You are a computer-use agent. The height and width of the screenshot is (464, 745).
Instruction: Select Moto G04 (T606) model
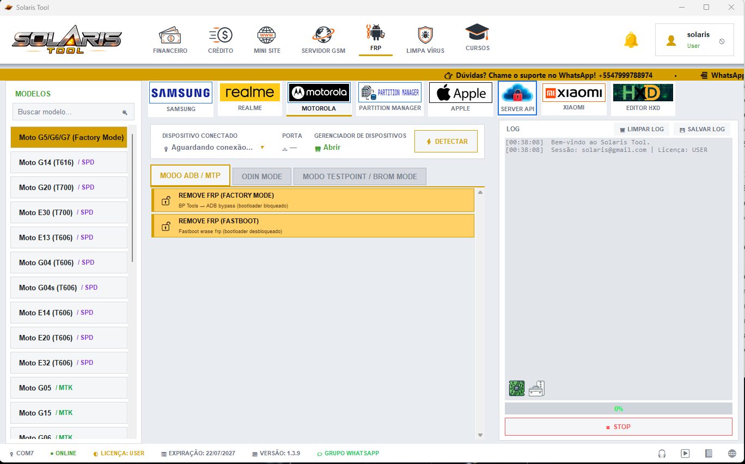tap(69, 262)
